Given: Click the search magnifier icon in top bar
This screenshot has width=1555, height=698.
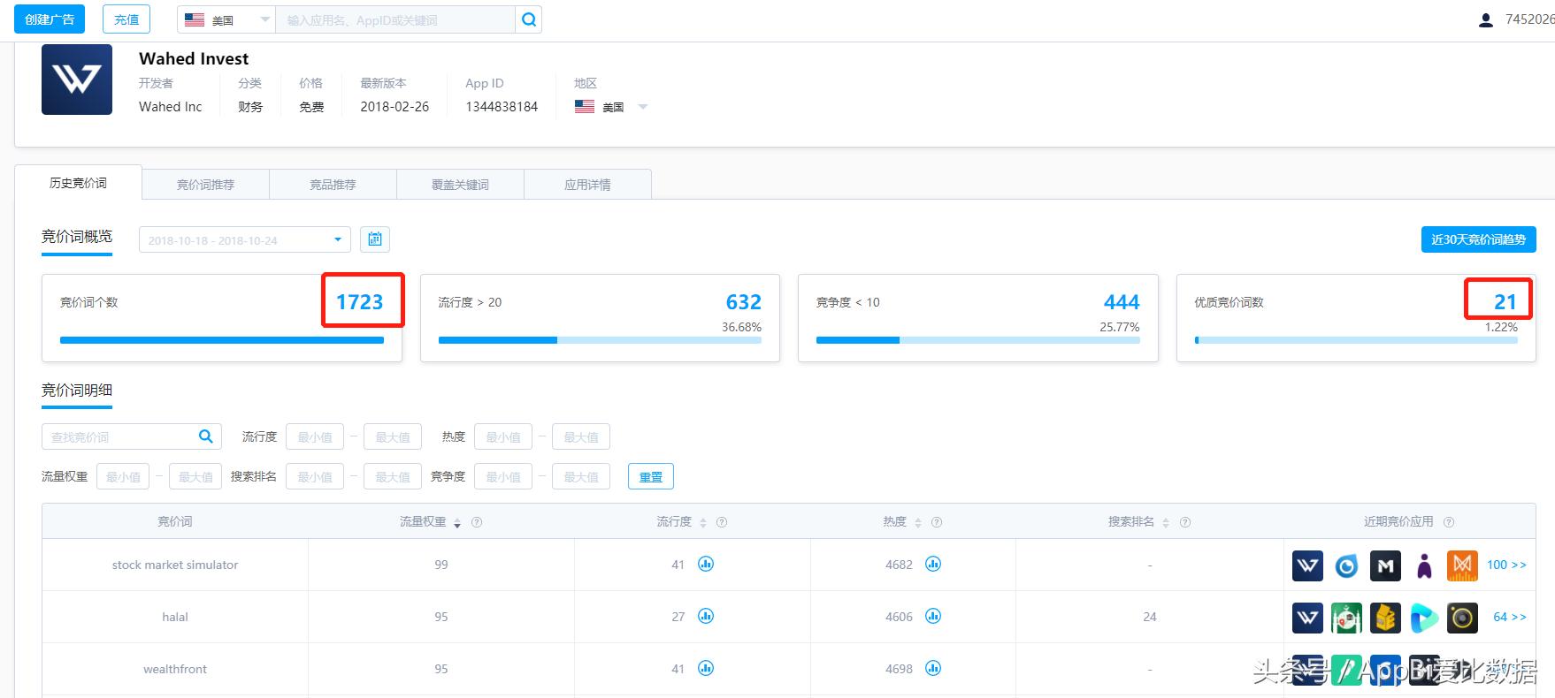Looking at the screenshot, I should [x=528, y=19].
